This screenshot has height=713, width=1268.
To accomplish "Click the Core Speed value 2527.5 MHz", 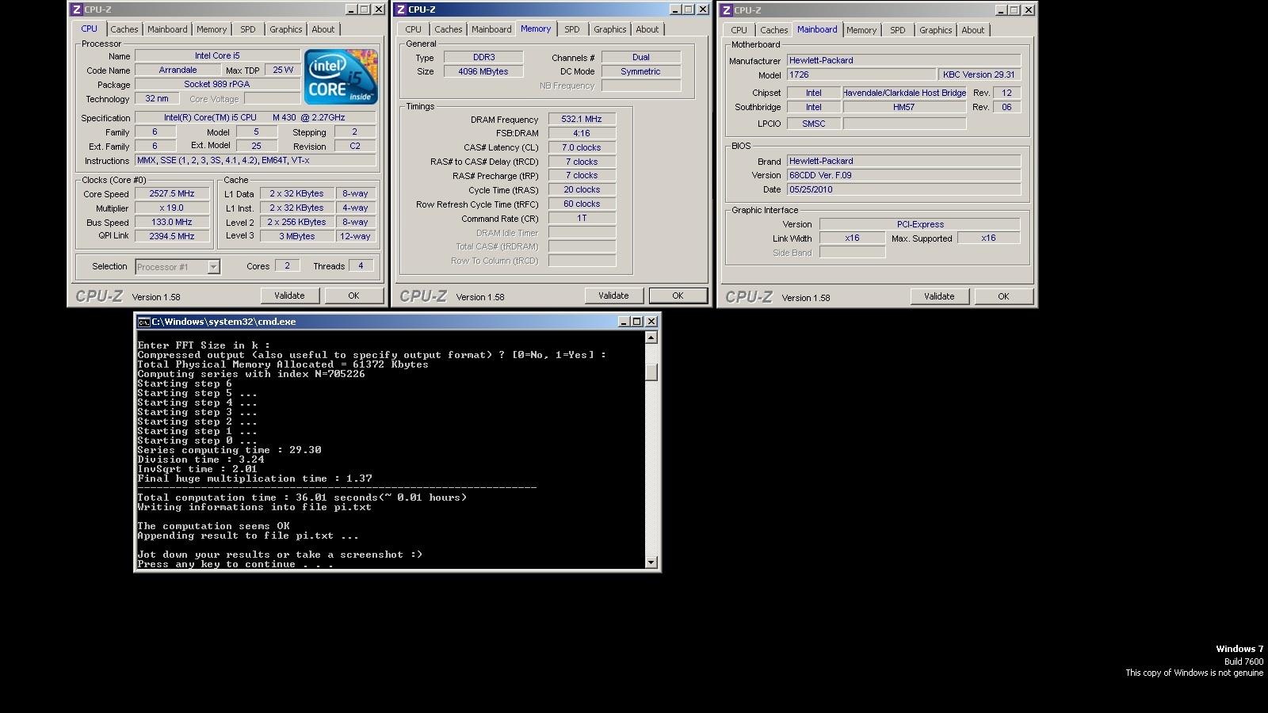I will pos(172,193).
